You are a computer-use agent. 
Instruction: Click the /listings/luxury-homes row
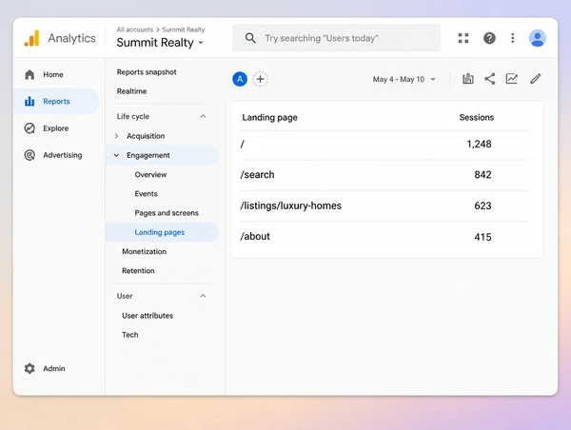coord(384,205)
